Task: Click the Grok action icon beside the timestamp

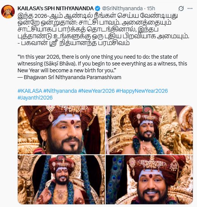Action: pos(181,9)
